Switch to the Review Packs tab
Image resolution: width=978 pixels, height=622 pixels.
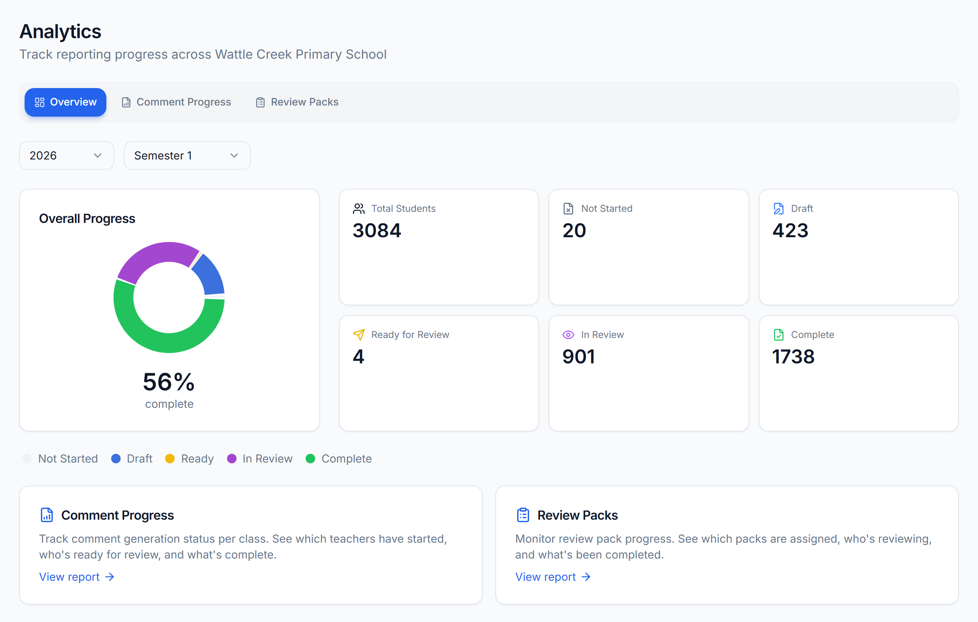[x=297, y=102]
